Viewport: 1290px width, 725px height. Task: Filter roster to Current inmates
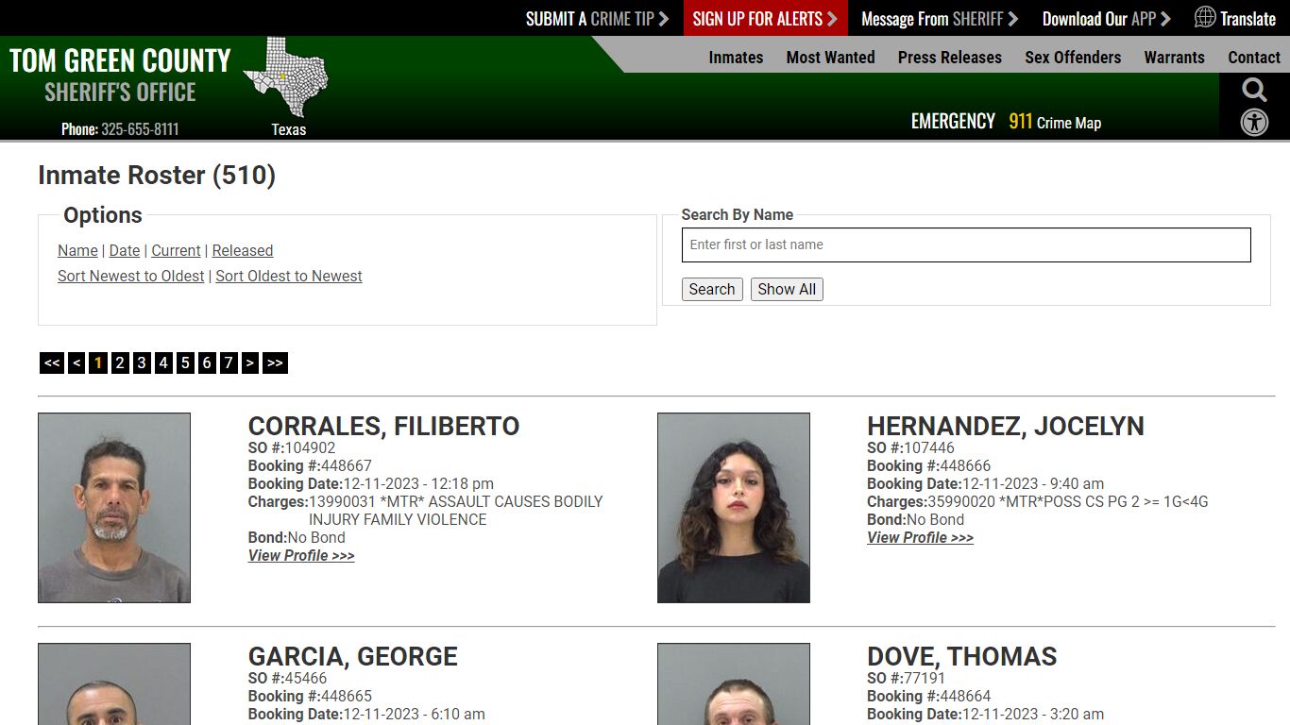(x=176, y=250)
